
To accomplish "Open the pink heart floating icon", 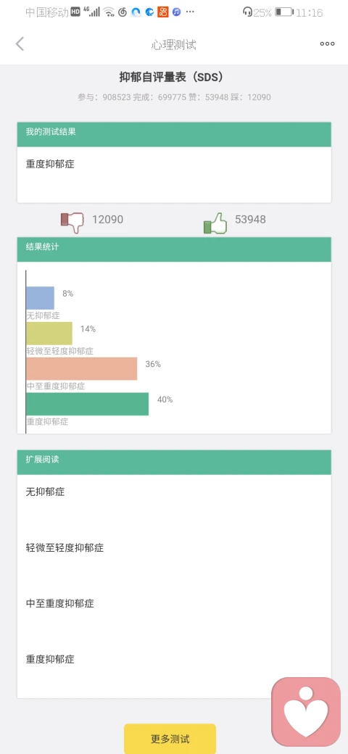I will tap(306, 712).
